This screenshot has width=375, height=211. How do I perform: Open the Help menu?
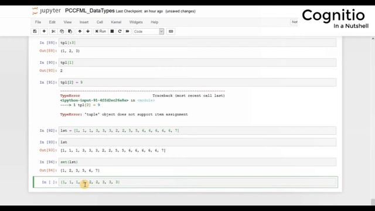(155, 22)
